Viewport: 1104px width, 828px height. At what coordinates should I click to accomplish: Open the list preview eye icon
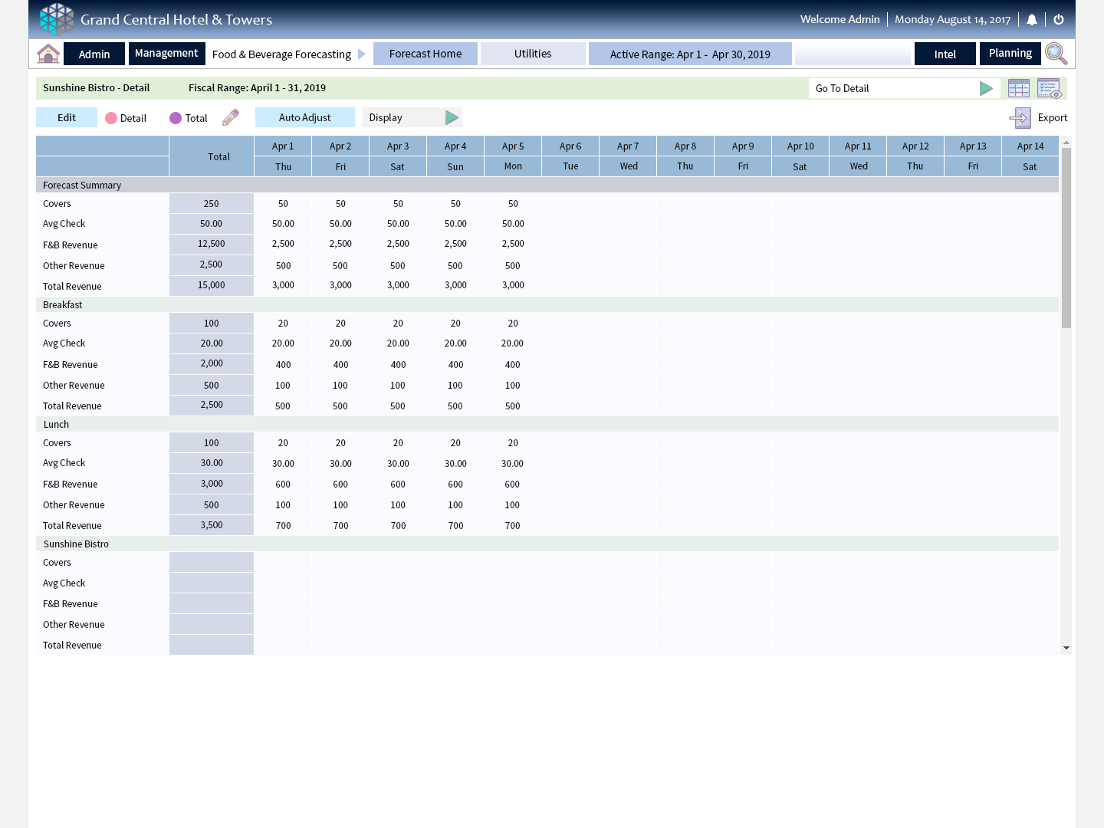(x=1049, y=88)
